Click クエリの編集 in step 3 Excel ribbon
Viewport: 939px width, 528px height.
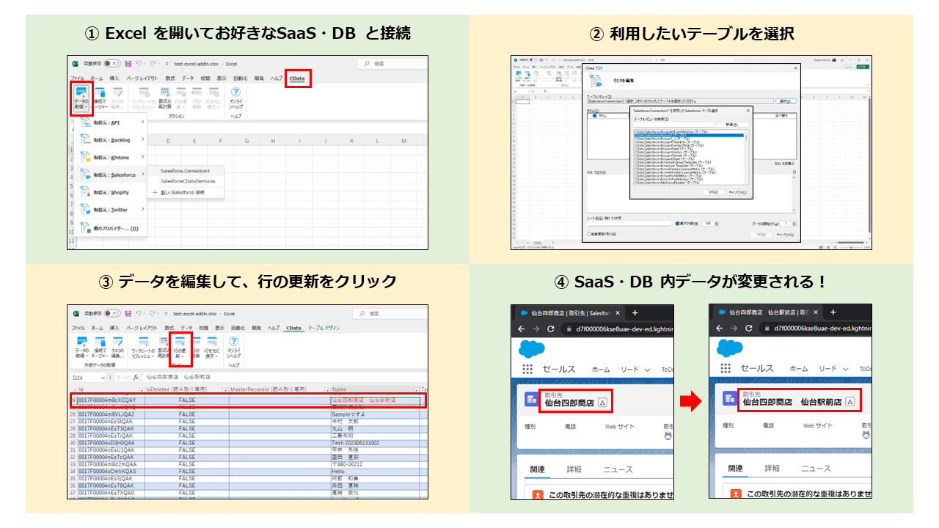click(117, 348)
